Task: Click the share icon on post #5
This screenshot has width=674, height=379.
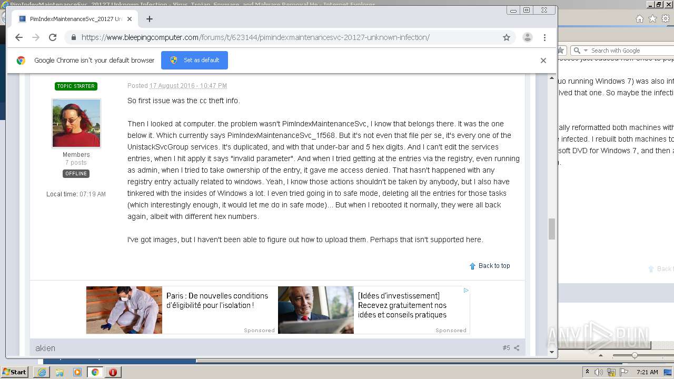Action: pyautogui.click(x=517, y=348)
